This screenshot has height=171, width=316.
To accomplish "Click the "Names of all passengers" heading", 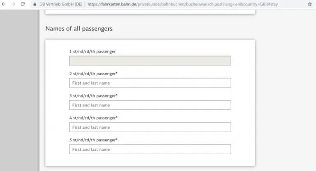I will click(79, 29).
